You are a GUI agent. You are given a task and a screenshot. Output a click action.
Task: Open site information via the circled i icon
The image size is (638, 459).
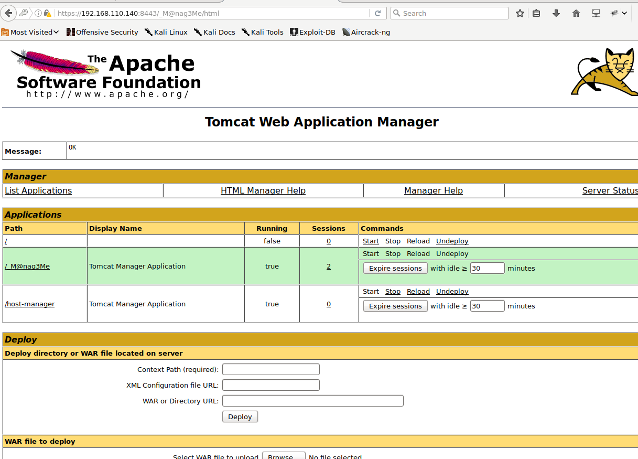(x=38, y=13)
